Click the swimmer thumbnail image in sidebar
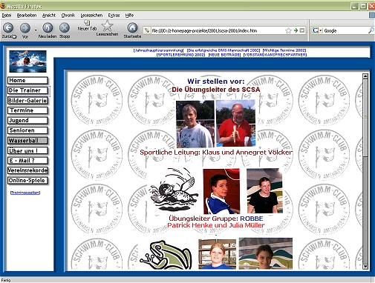The height and width of the screenshot is (283, 375). pos(27,61)
